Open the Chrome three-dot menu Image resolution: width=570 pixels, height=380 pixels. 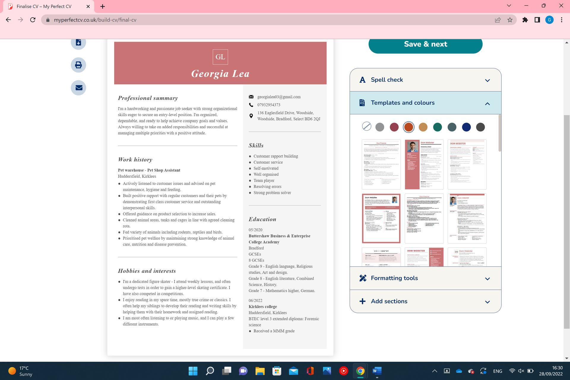(561, 20)
